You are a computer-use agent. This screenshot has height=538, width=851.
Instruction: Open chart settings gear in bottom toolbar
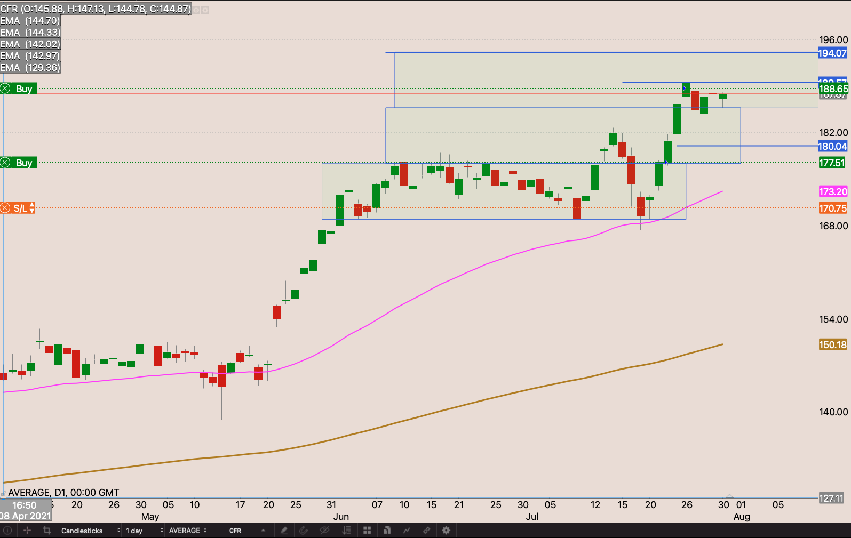tap(446, 531)
